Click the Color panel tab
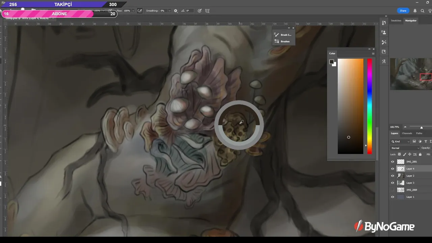 coord(332,53)
